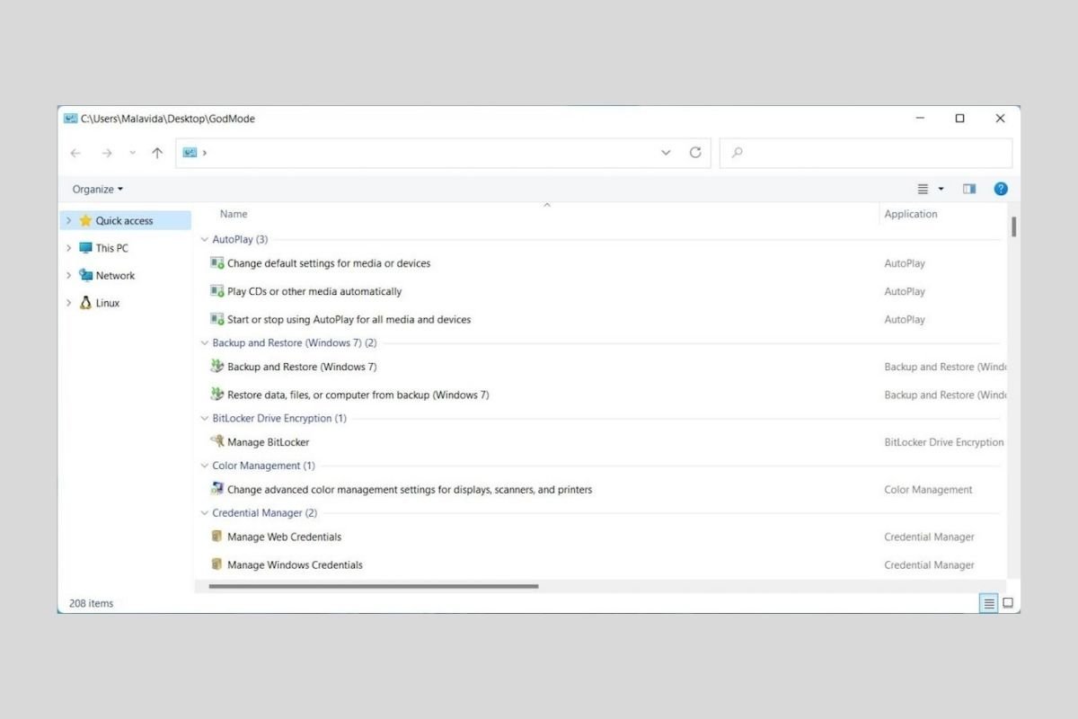The height and width of the screenshot is (719, 1078).
Task: Select Network in the sidebar
Action: [x=115, y=276]
